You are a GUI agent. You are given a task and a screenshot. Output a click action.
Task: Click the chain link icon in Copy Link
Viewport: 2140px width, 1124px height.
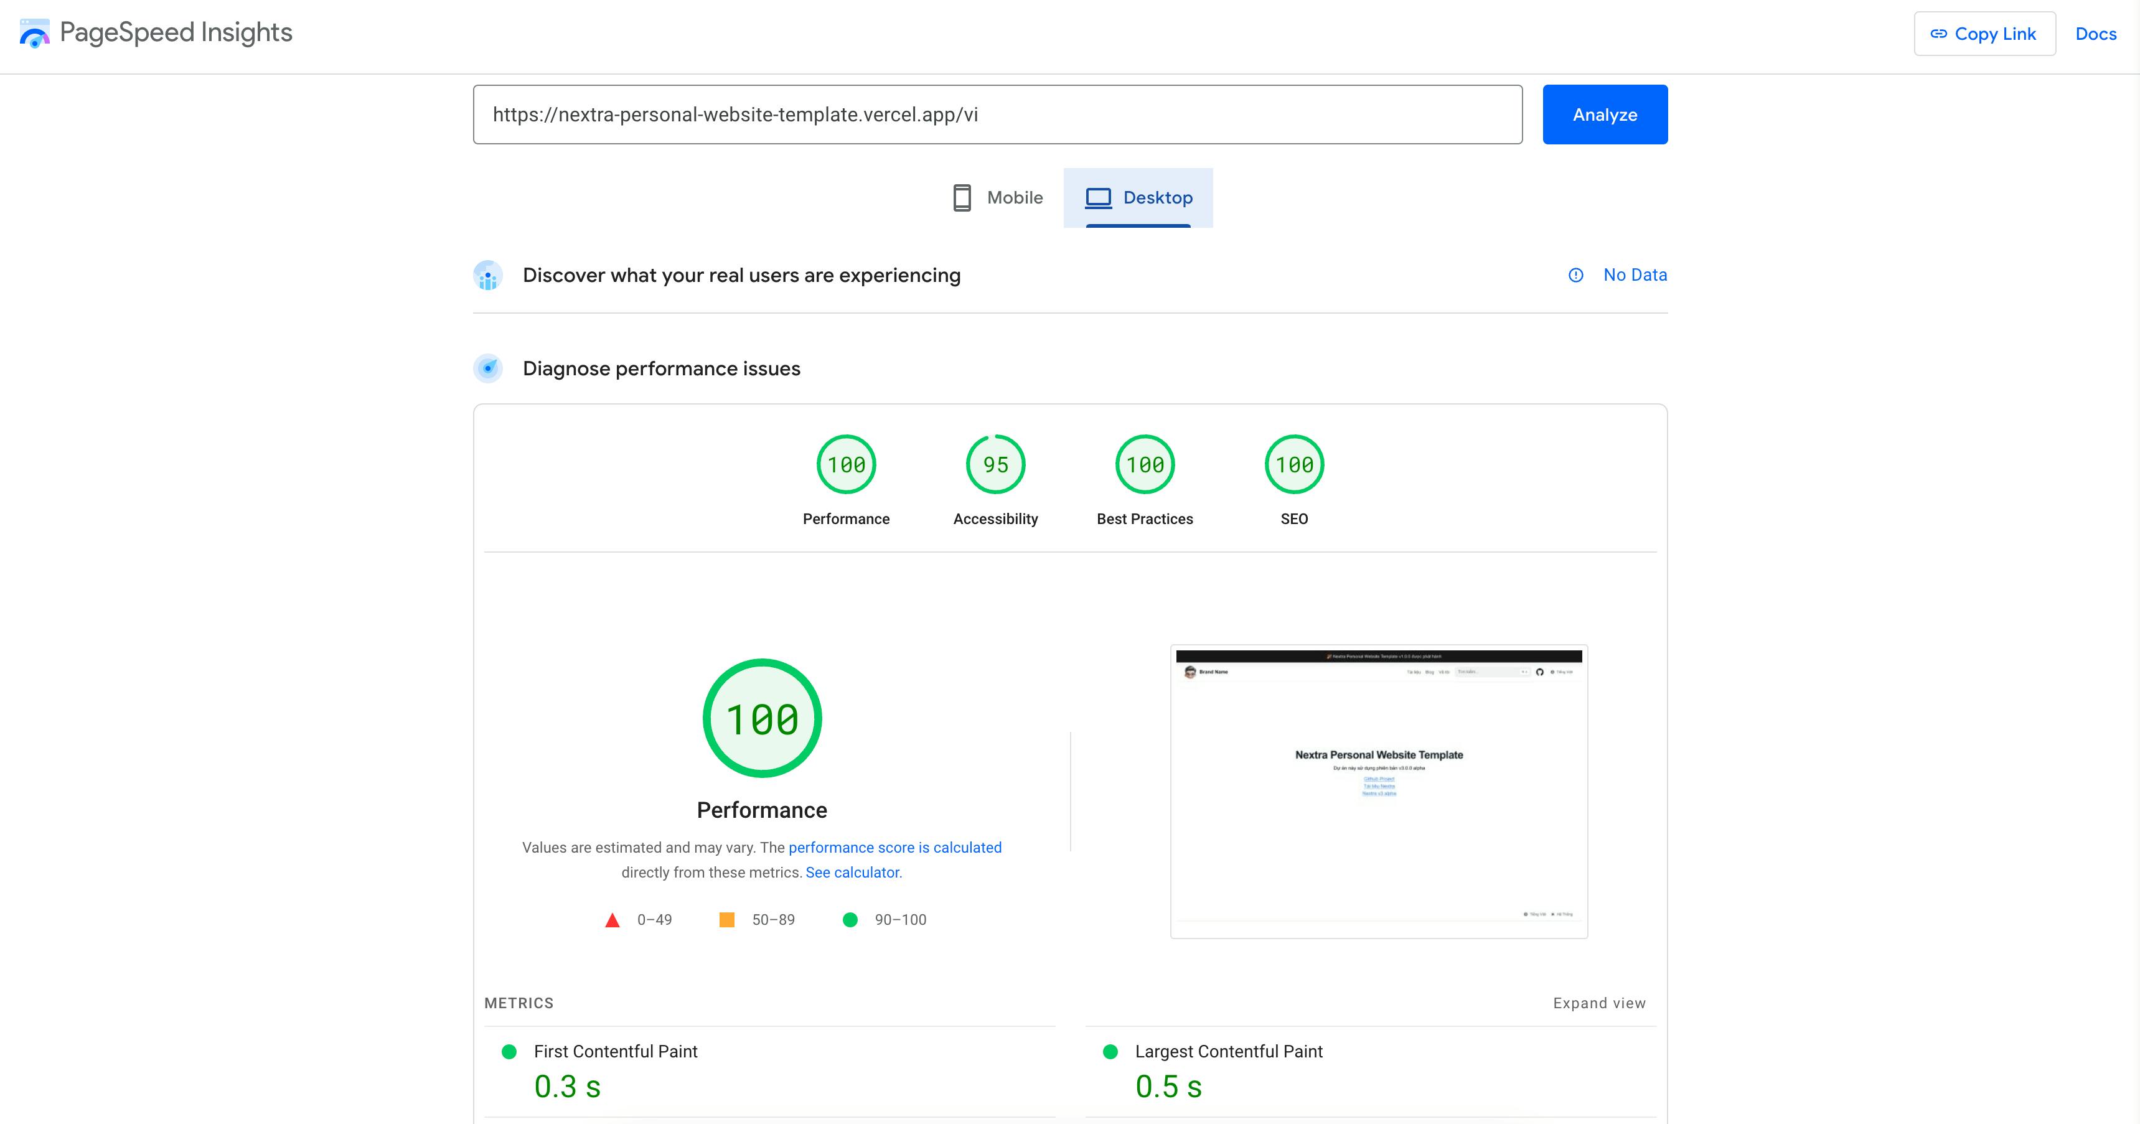pyautogui.click(x=1938, y=34)
